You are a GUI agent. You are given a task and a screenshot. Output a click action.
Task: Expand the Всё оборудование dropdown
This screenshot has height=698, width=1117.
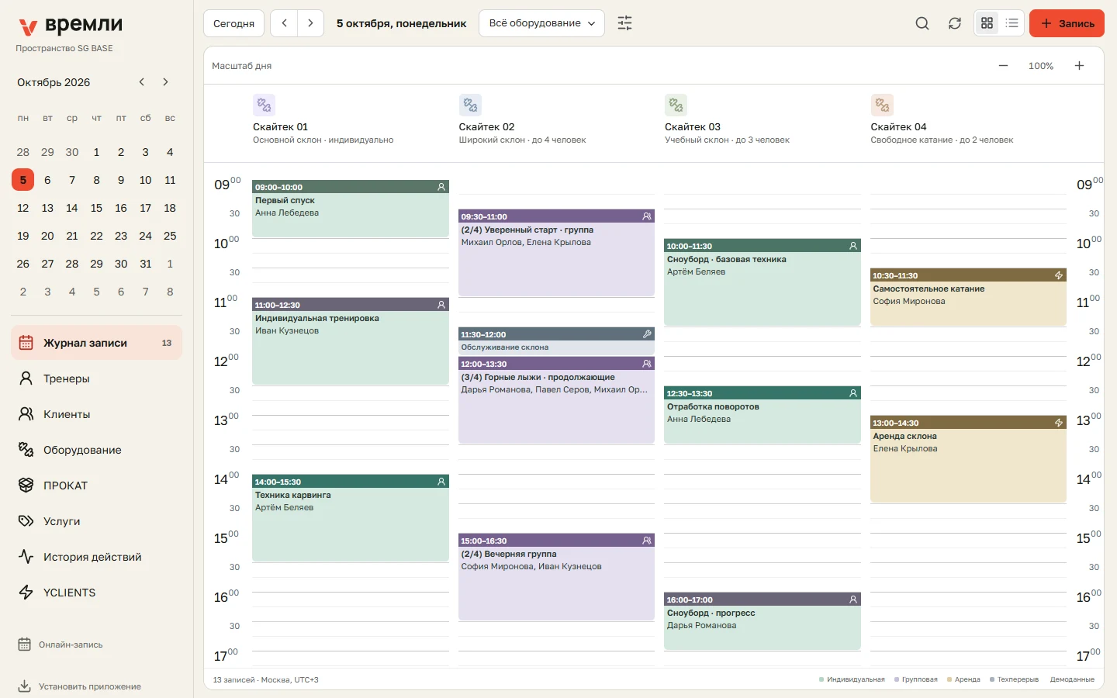point(542,23)
